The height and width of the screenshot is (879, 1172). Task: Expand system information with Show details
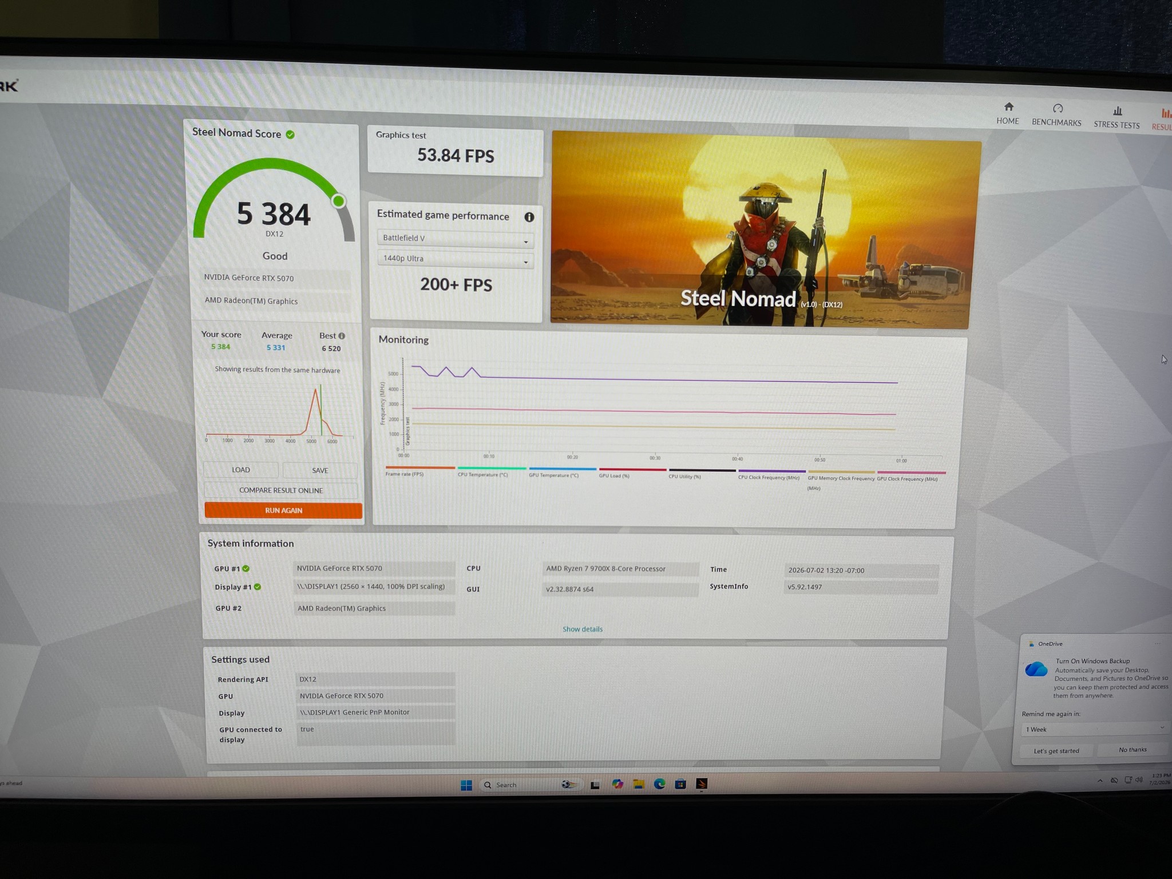[x=583, y=629]
